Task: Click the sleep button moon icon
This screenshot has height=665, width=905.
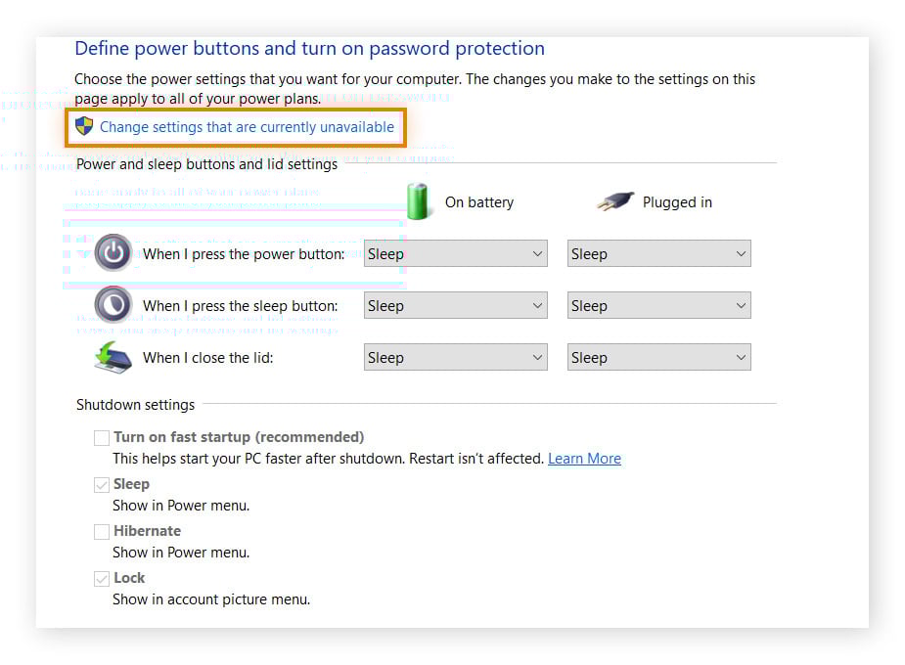Action: 113,305
